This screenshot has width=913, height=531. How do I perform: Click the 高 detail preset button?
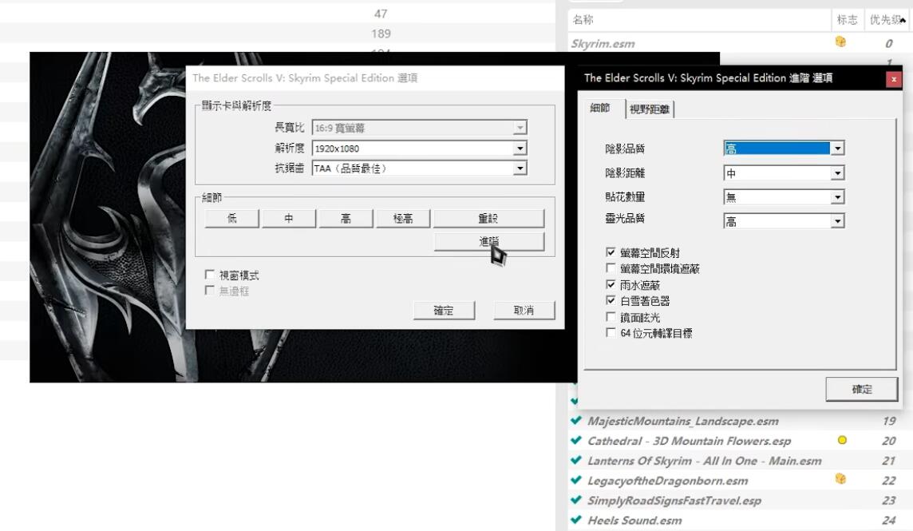[346, 219]
